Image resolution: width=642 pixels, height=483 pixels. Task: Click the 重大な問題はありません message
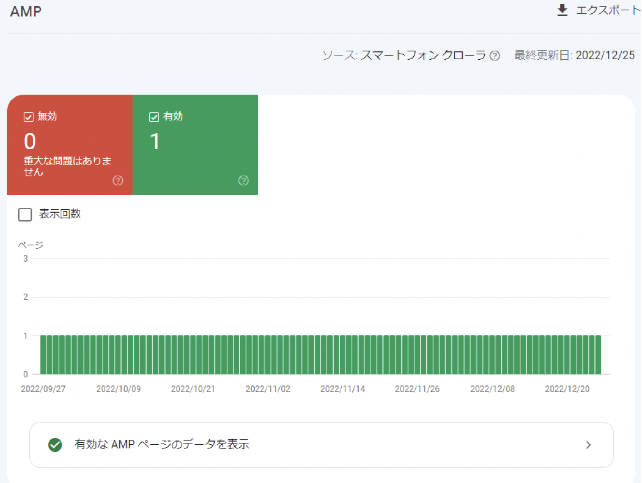tap(68, 166)
